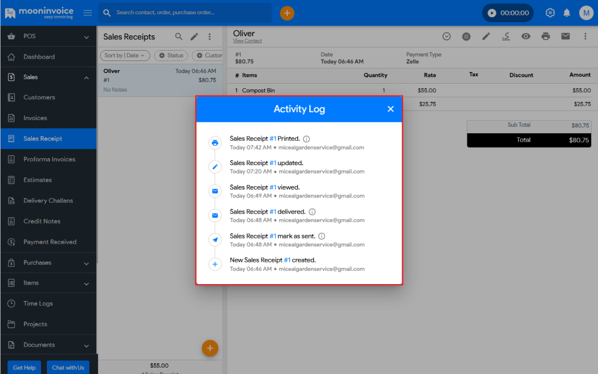598x374 pixels.
Task: Open Projects in sidebar
Action: pos(48,324)
